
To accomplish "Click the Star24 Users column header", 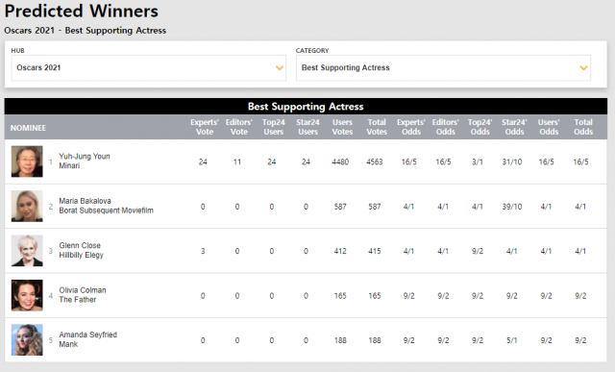I will coord(307,127).
